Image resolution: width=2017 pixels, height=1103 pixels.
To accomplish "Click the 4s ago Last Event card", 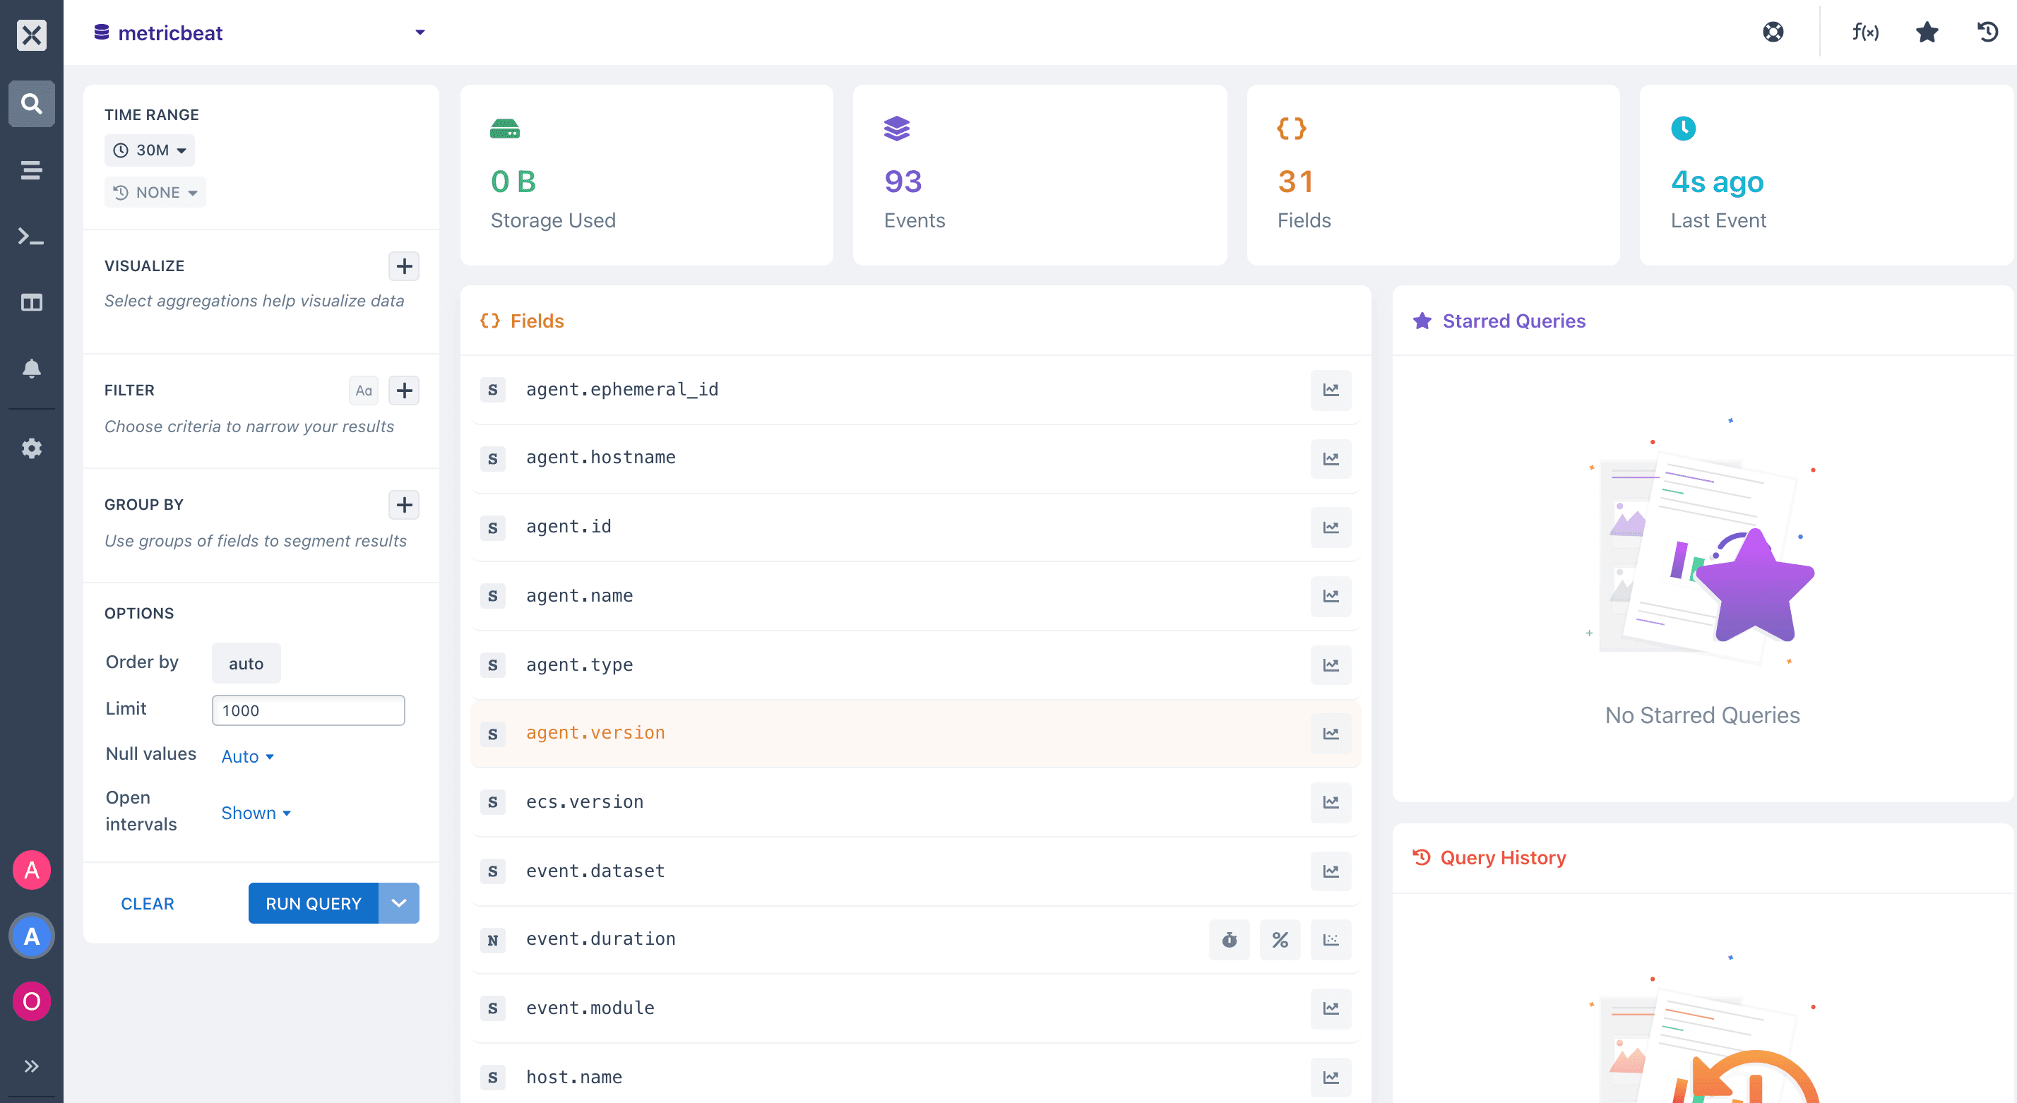I will [x=1828, y=175].
